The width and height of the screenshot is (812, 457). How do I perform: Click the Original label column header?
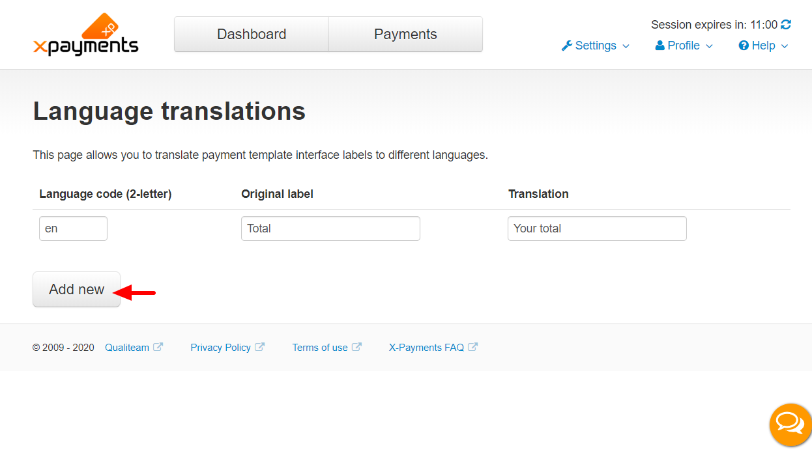(277, 194)
